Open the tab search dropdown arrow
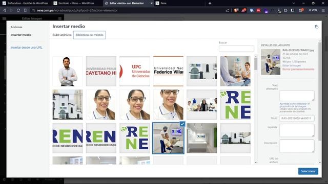The image size is (328, 184). click(x=294, y=3)
